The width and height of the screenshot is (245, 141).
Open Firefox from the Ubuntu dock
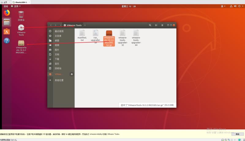coord(6,13)
